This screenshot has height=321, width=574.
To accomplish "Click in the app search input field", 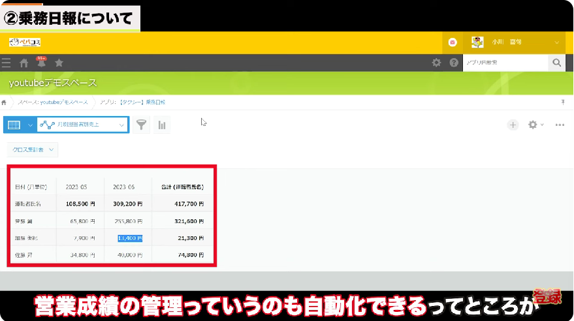I will (x=504, y=63).
